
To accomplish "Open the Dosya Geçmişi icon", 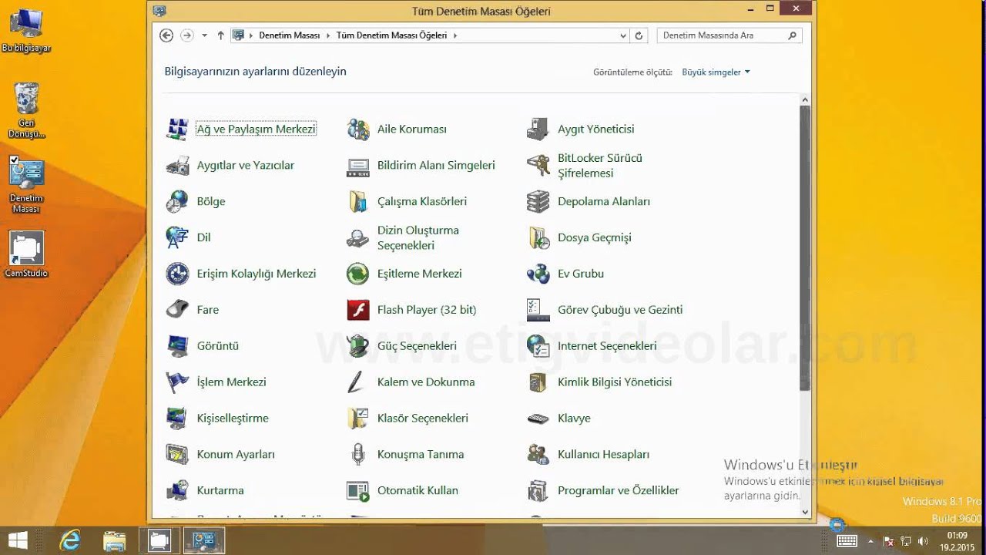I will click(x=538, y=237).
